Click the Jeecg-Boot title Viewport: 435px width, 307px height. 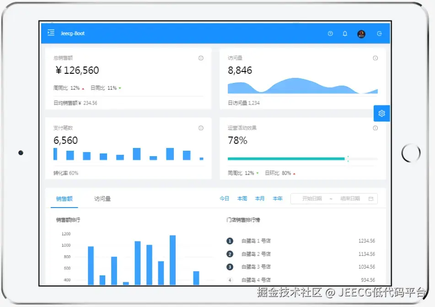[72, 33]
